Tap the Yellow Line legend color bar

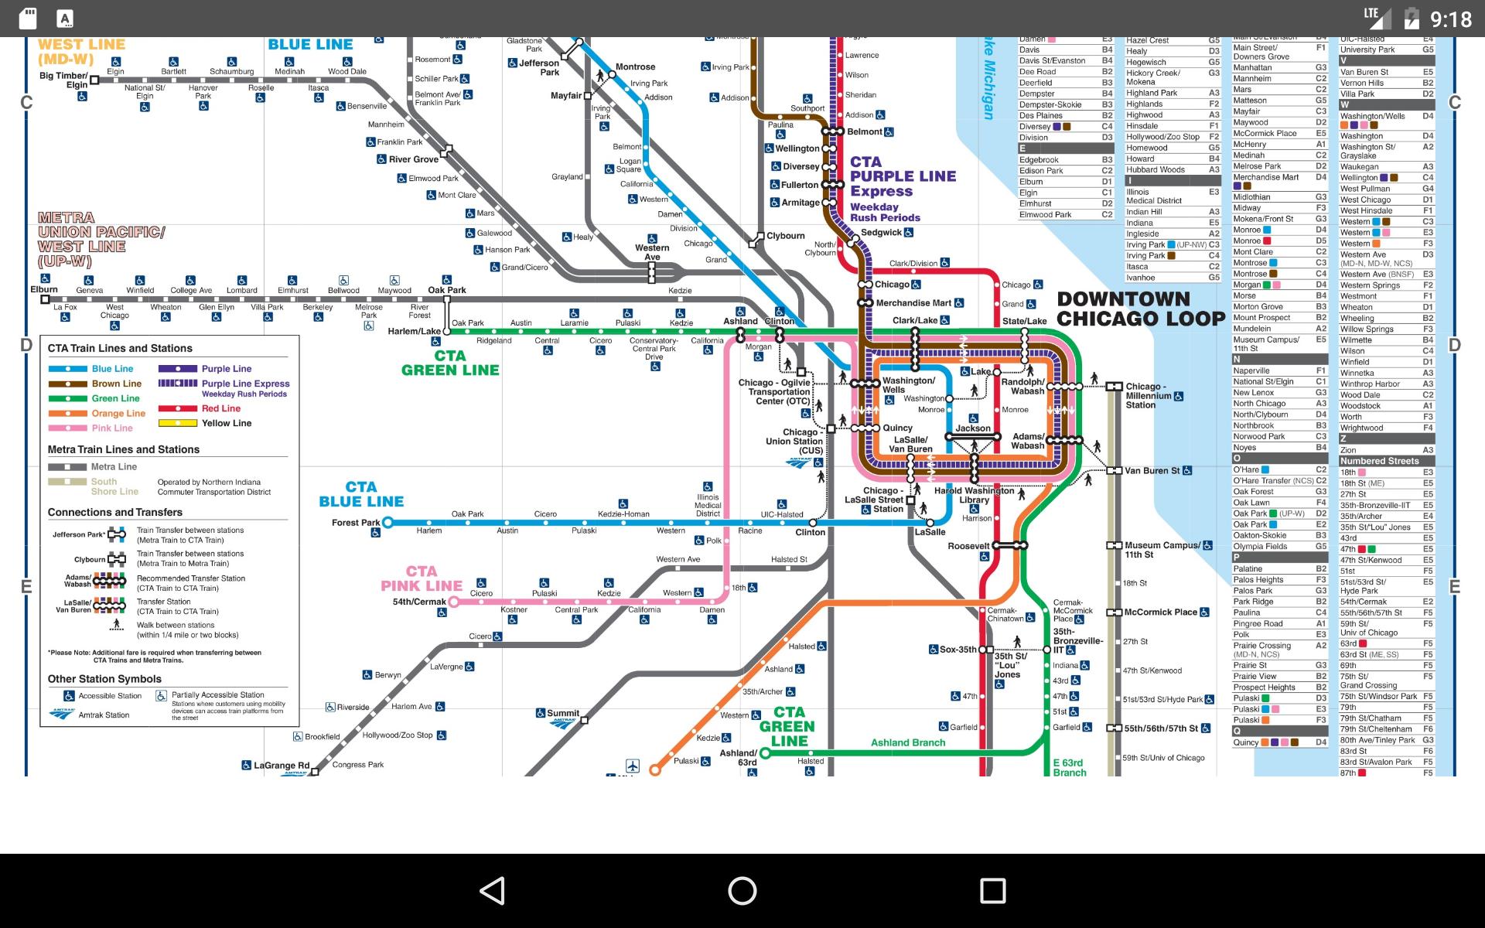[178, 423]
